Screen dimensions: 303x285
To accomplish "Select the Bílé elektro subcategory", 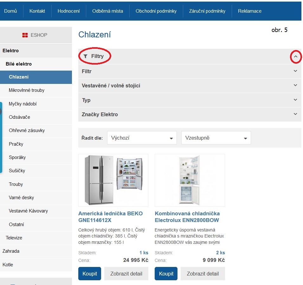I will 36,64.
